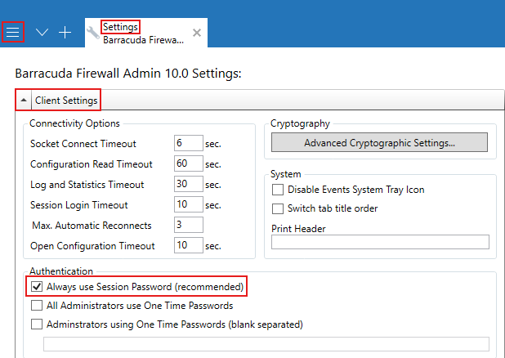Enable Disable Events System Tray Icon
Screen dimensions: 505x358
[278, 190]
